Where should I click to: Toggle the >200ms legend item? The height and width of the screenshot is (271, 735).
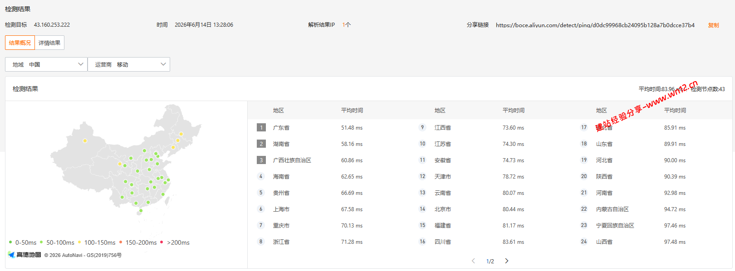(x=175, y=242)
